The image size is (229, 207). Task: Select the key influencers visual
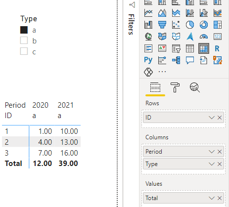[162, 60]
